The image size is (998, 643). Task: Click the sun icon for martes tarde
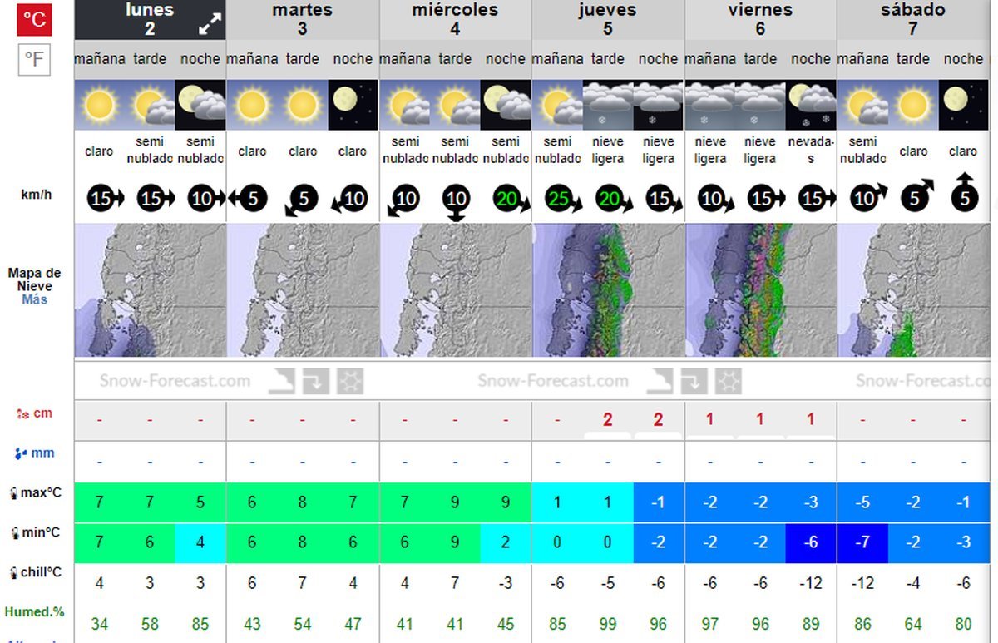(x=302, y=105)
